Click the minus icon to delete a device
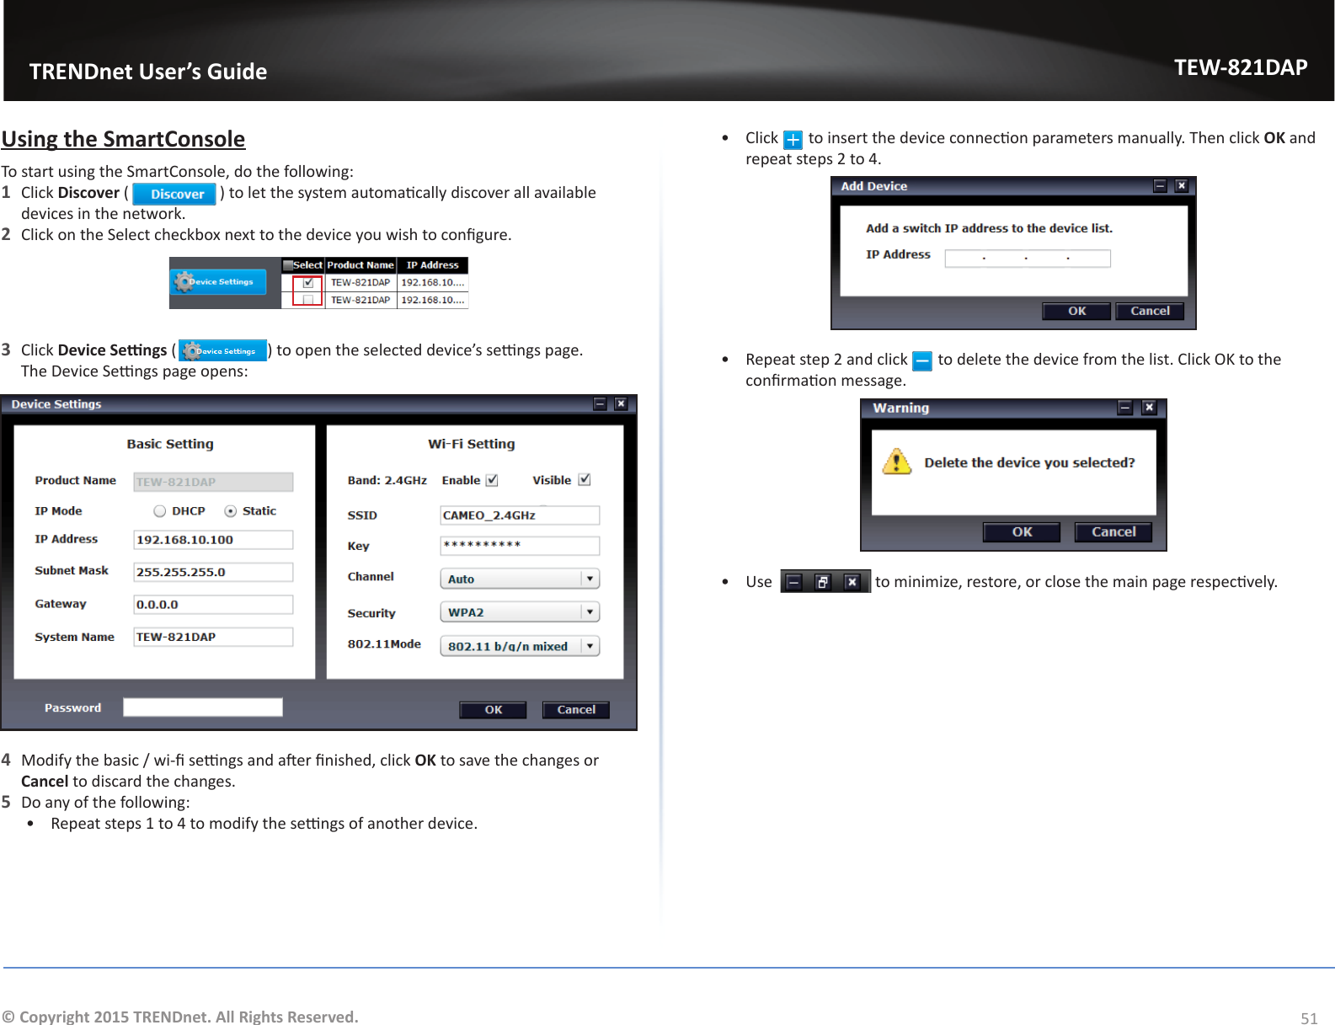1335x1025 pixels. tap(922, 361)
